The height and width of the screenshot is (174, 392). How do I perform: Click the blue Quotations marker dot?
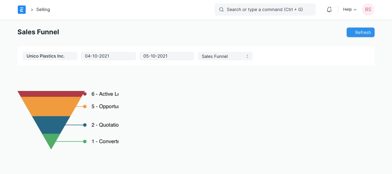tap(85, 125)
